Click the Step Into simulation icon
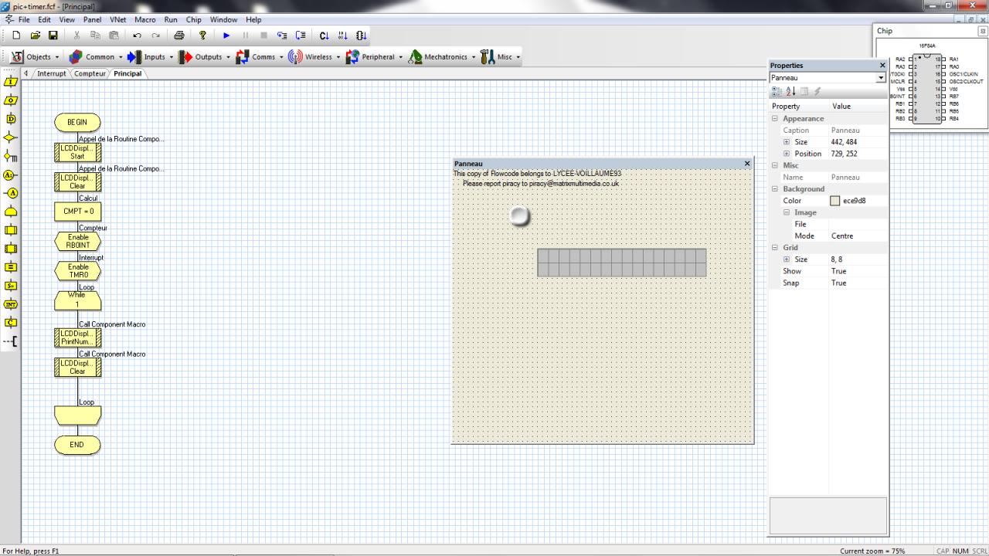 click(282, 36)
